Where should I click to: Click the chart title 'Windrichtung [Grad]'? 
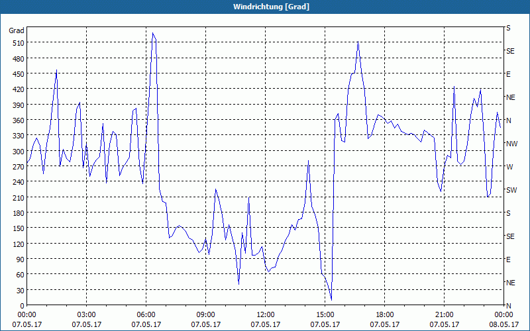(271, 7)
